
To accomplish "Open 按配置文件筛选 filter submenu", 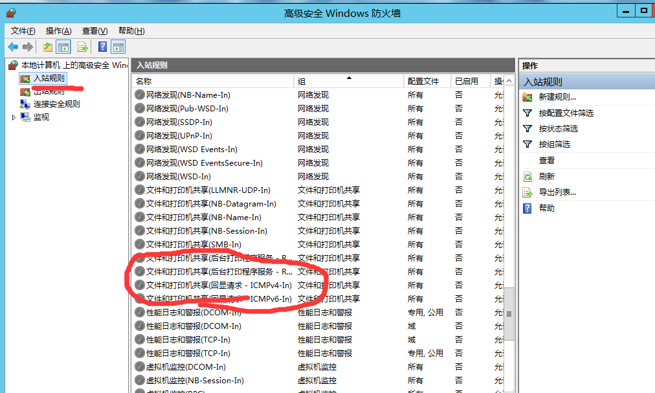I will (566, 113).
